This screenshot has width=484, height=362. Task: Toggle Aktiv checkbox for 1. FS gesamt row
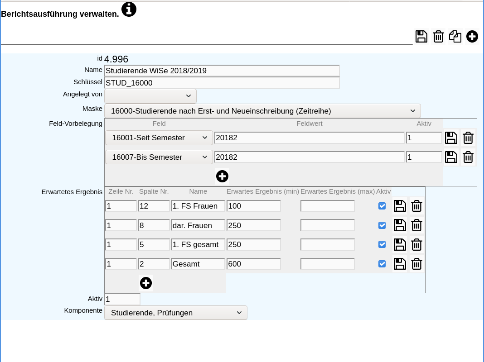click(382, 244)
